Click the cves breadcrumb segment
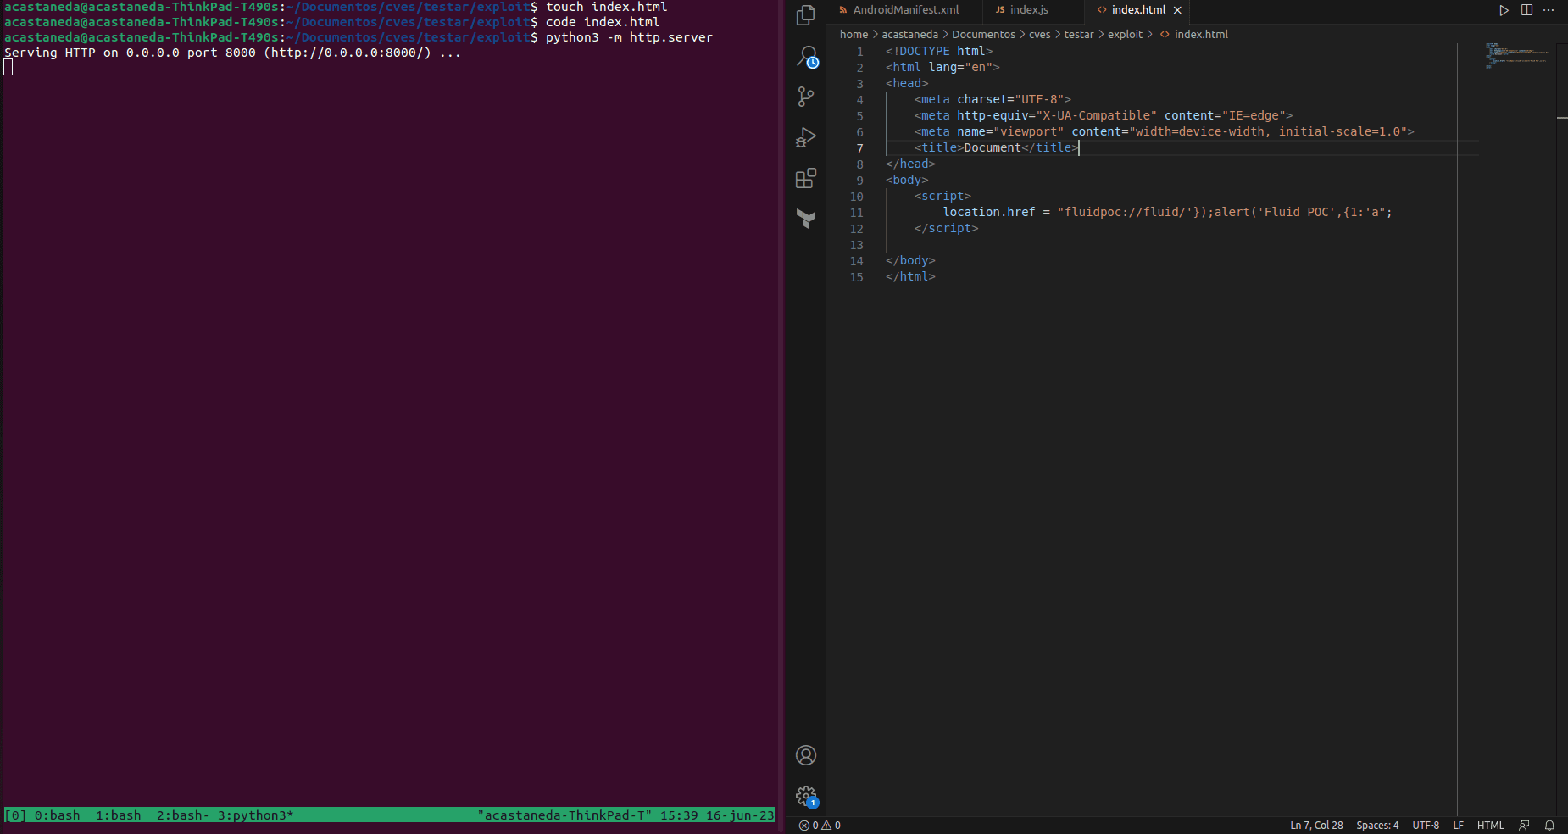Image resolution: width=1568 pixels, height=834 pixels. click(x=1039, y=35)
